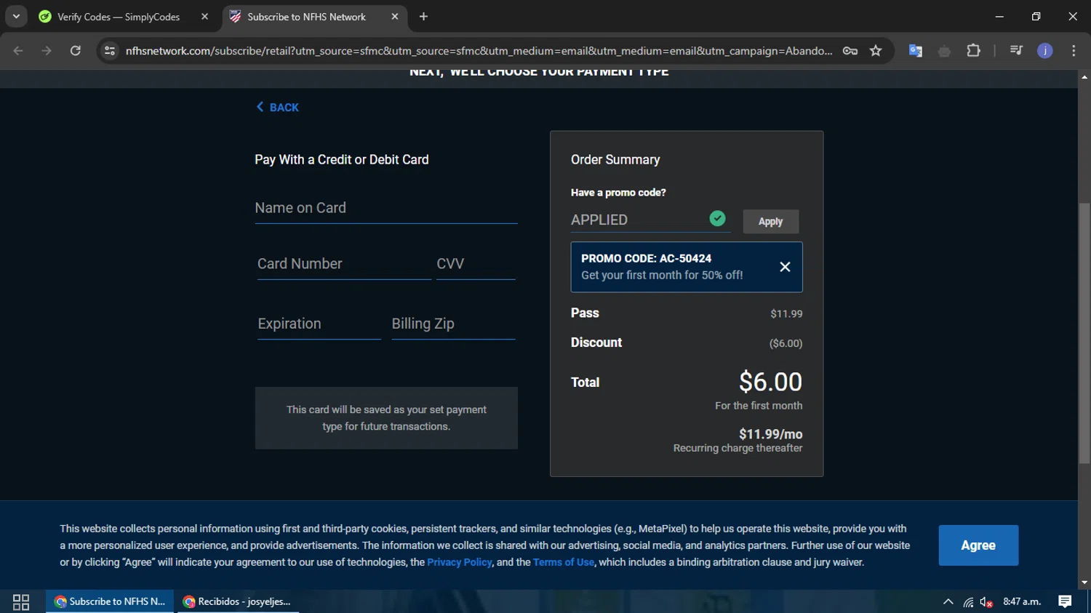Viewport: 1091px width, 613px height.
Task: Click the Discount ($6.00) value
Action: [x=786, y=343]
